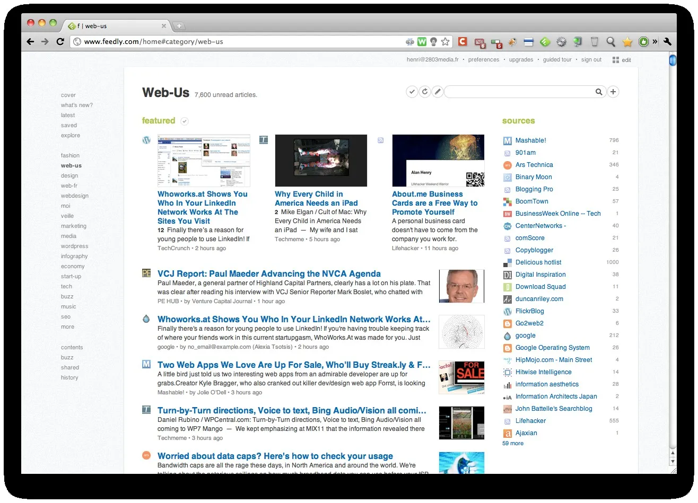Reload the page in the browser toolbar
The image size is (698, 503).
point(60,41)
